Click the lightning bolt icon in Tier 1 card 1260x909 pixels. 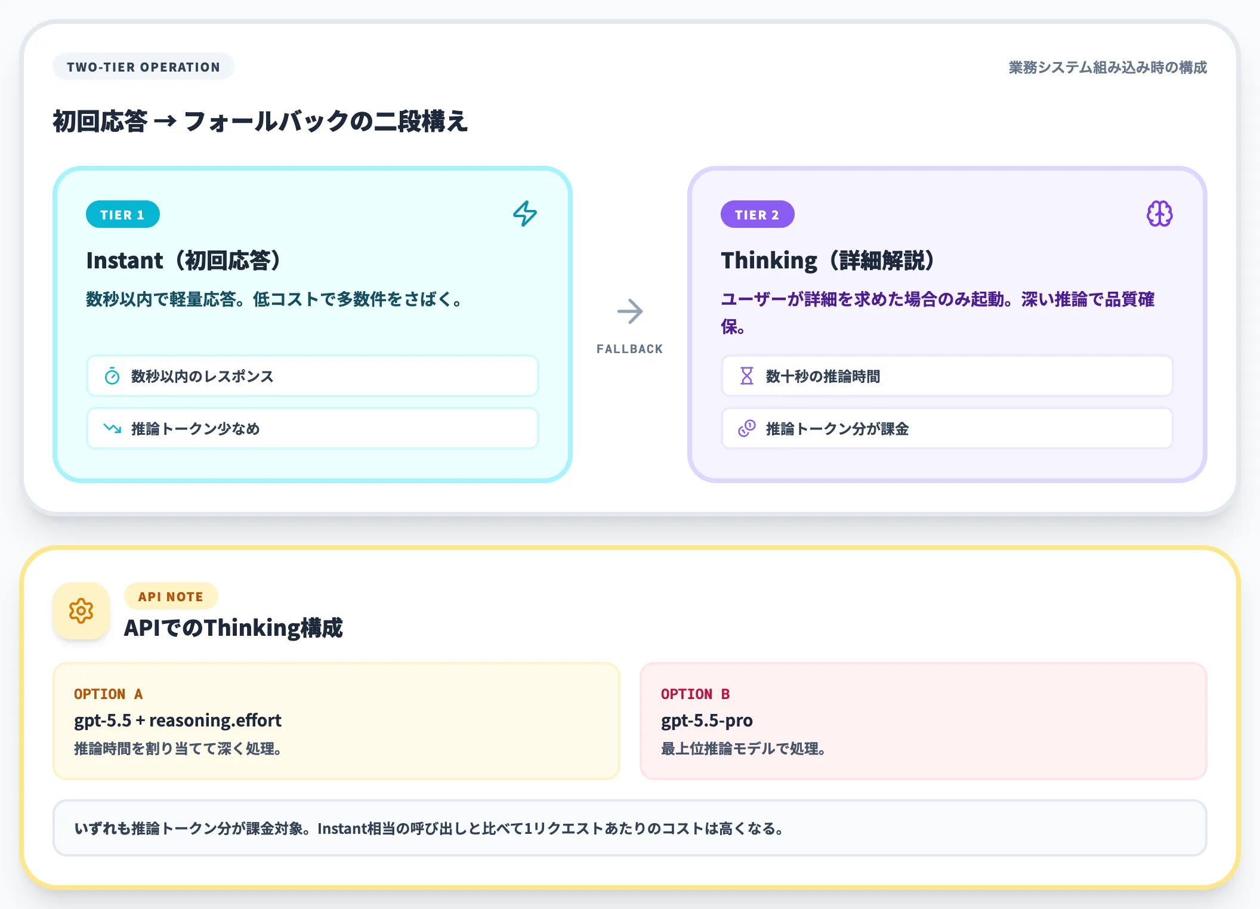[x=525, y=214]
